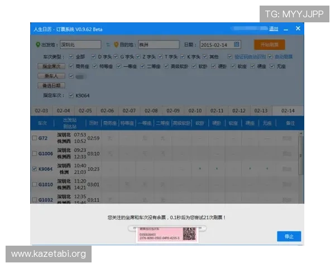
Task: Deselect the K9064 train row checkbox
Action: tap(35, 169)
